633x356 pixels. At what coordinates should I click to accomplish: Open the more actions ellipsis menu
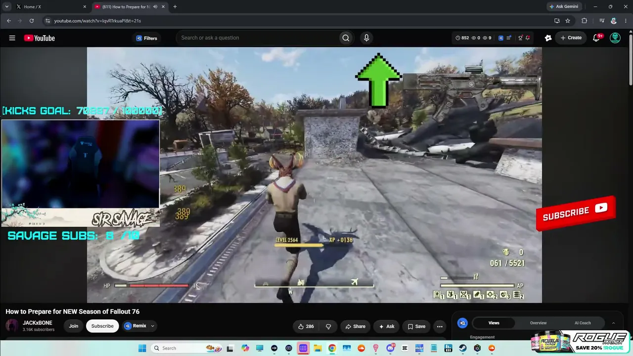click(x=440, y=326)
